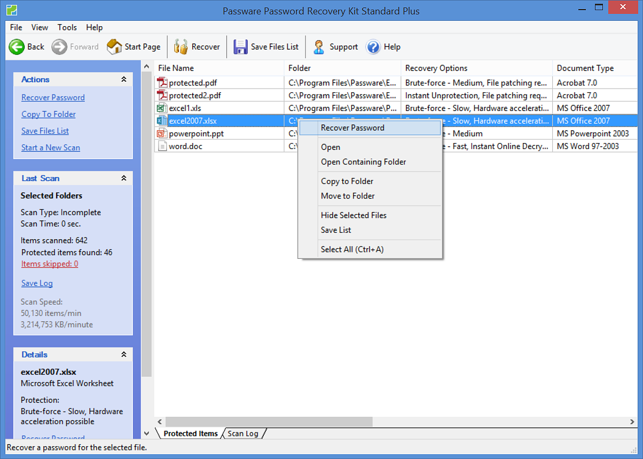The image size is (643, 459).
Task: Click the PDF icon beside protected.pdf
Action: pyautogui.click(x=162, y=83)
